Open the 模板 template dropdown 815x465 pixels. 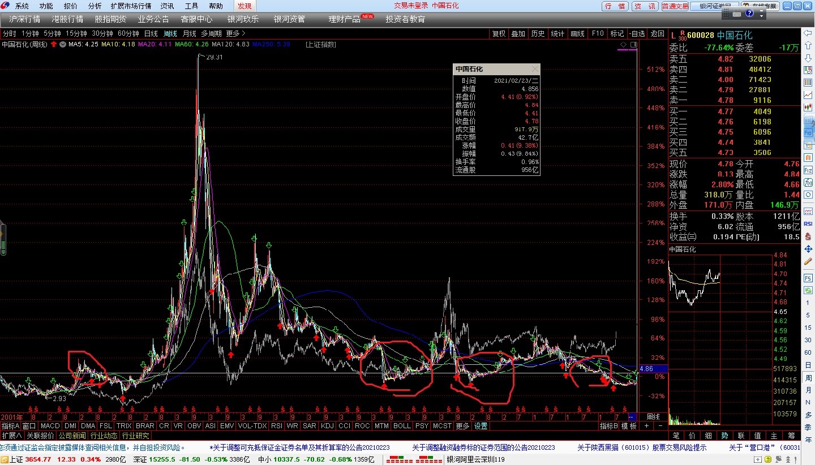pyautogui.click(x=629, y=426)
